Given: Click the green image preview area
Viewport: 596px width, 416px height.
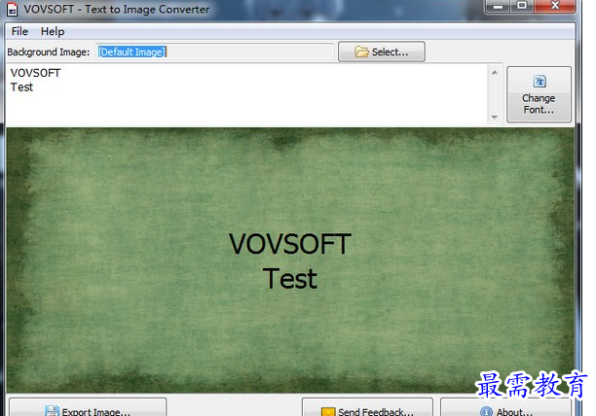Looking at the screenshot, I should pyautogui.click(x=290, y=260).
